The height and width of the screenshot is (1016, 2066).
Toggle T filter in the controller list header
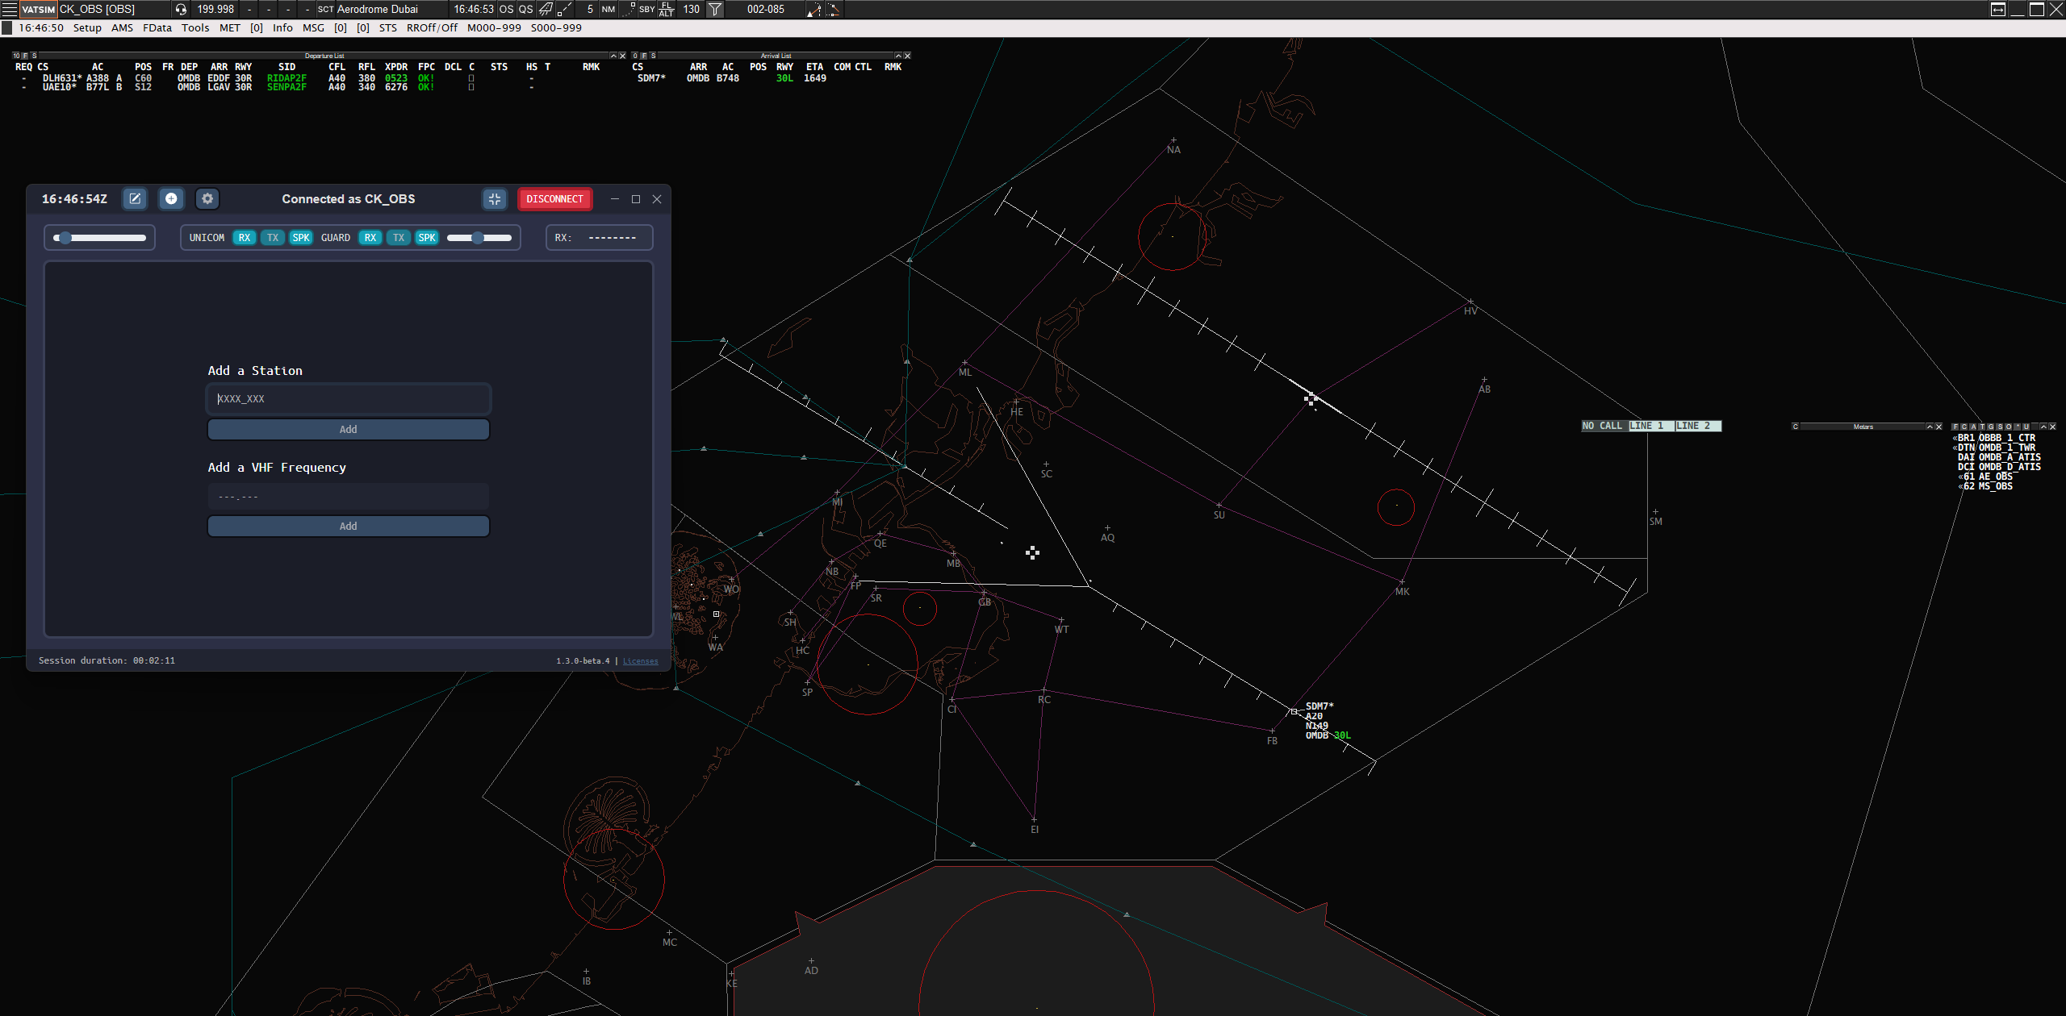point(1982,427)
